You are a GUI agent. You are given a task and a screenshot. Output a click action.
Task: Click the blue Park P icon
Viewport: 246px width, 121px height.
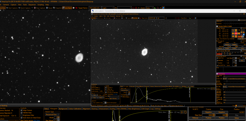coord(244,34)
